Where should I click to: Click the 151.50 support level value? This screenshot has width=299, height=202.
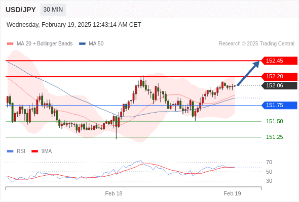click(274, 121)
